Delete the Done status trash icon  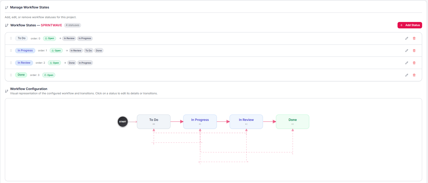[x=414, y=75]
